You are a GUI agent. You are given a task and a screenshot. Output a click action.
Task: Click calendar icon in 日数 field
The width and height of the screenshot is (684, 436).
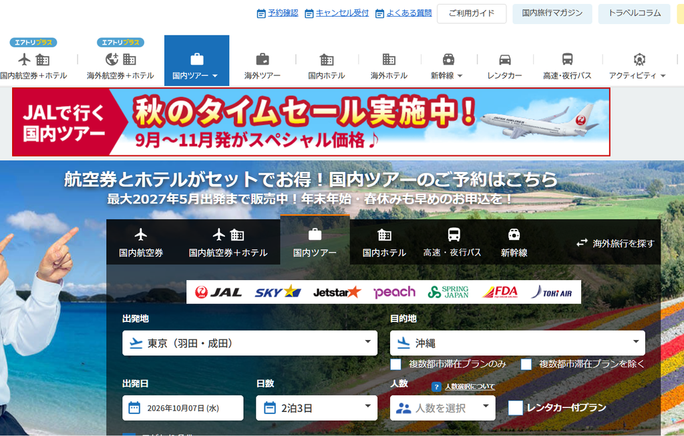270,408
